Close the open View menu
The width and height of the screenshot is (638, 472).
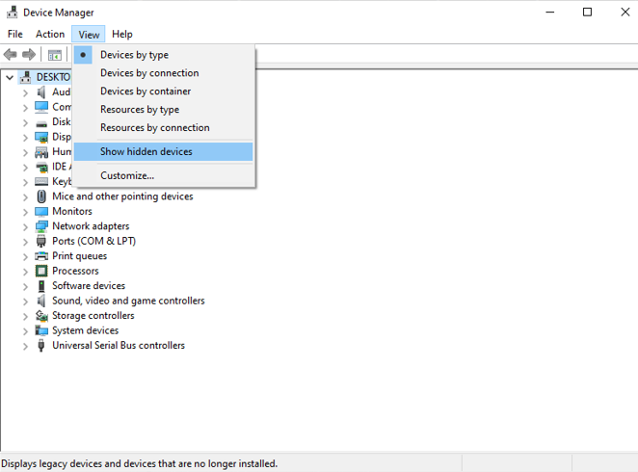(x=89, y=34)
